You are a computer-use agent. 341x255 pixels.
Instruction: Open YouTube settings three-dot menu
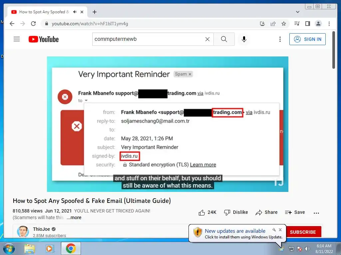tap(280, 39)
